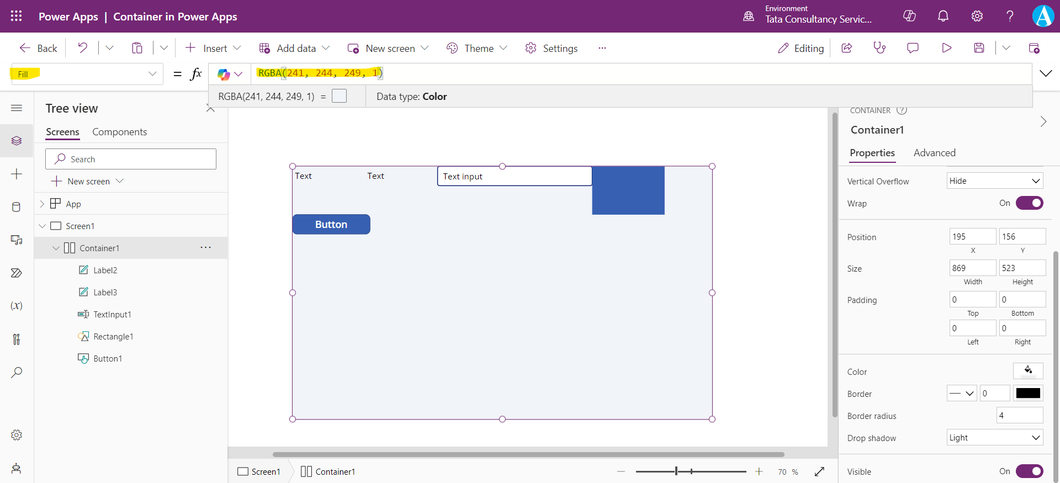Click the Copilot icon in formula bar

click(x=224, y=74)
